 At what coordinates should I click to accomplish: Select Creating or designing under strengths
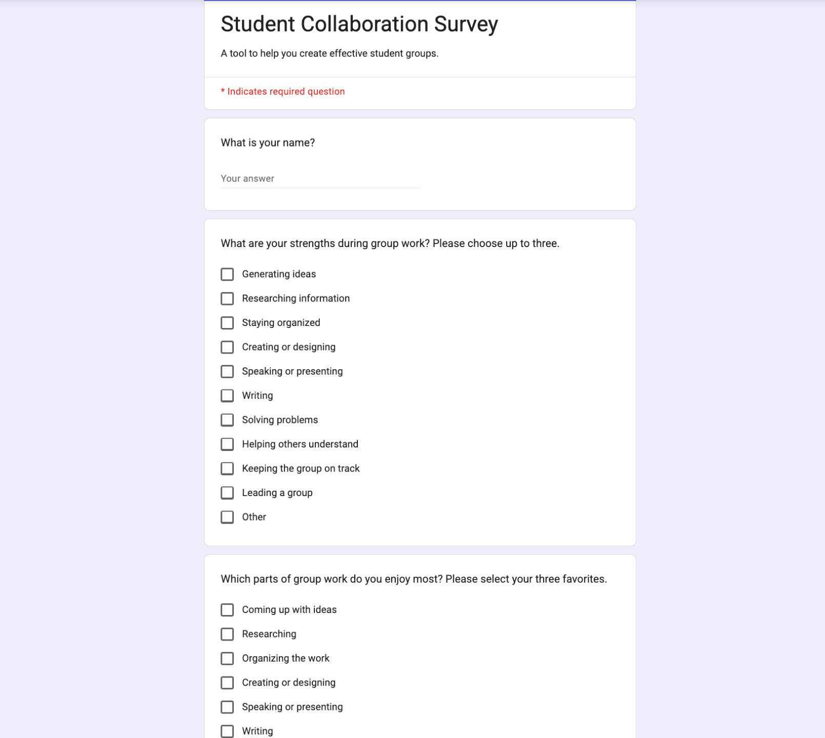227,347
